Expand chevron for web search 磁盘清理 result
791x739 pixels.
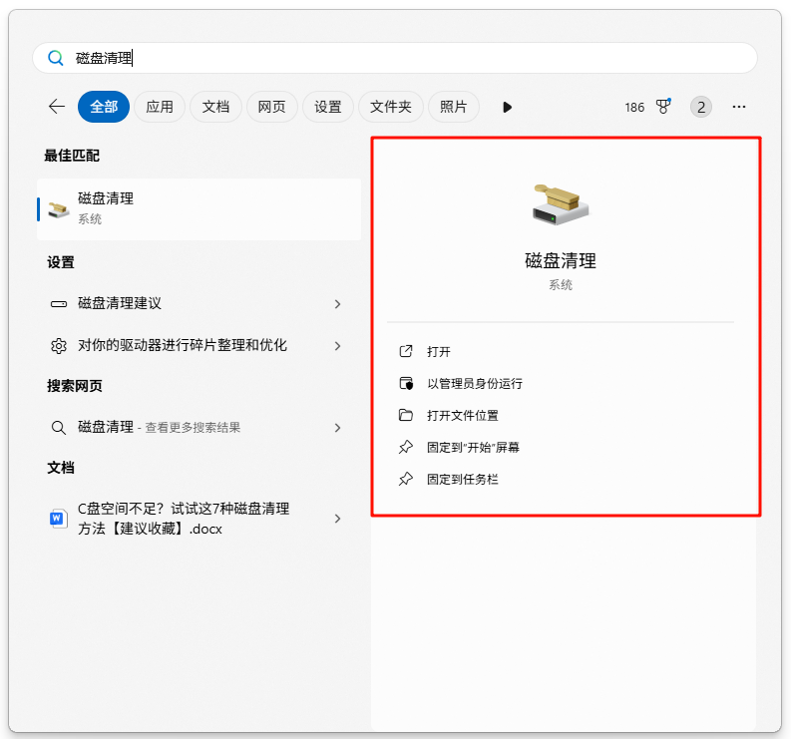pyautogui.click(x=337, y=428)
